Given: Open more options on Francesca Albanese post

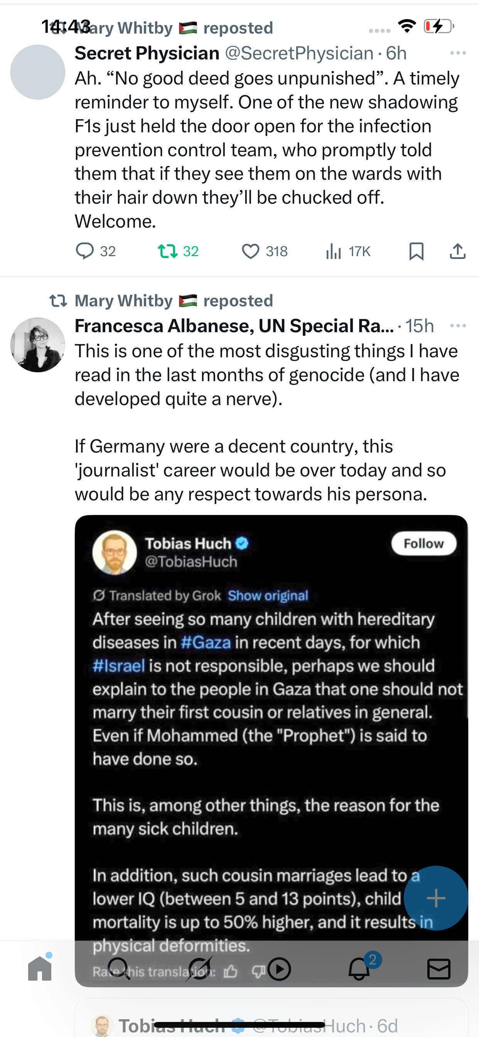Looking at the screenshot, I should pyautogui.click(x=458, y=326).
